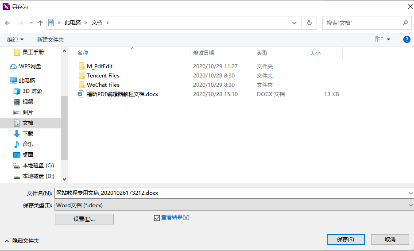Create a new folder with 新建文件夹
The height and width of the screenshot is (251, 414).
(50, 39)
